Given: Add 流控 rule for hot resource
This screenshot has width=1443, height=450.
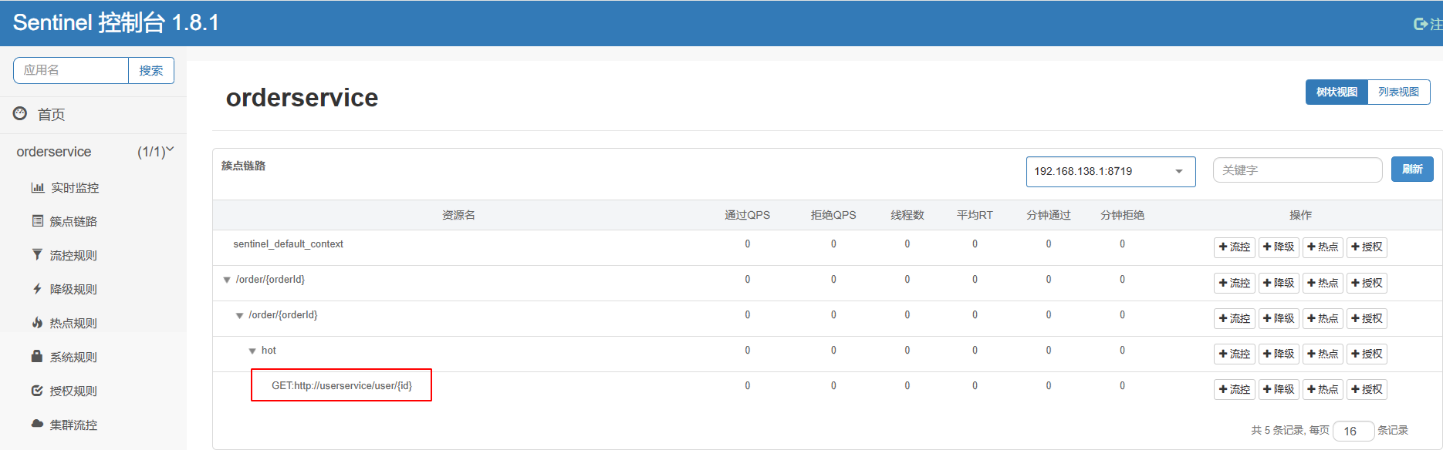Looking at the screenshot, I should (x=1235, y=354).
